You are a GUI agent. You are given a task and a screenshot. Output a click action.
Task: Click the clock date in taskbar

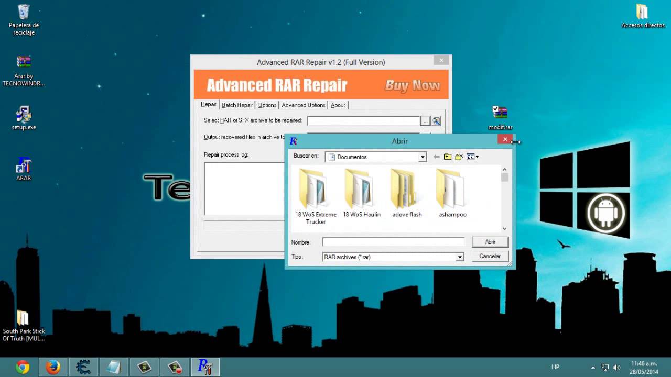pyautogui.click(x=644, y=368)
